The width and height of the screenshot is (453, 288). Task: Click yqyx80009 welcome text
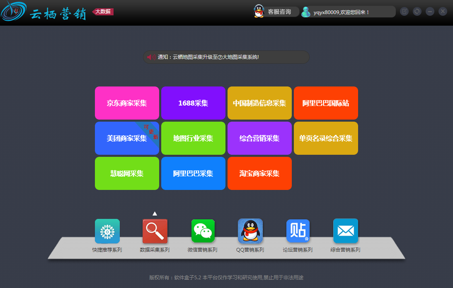[341, 12]
